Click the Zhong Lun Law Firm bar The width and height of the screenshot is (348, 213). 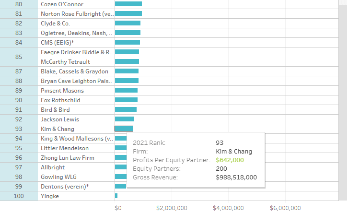coord(121,157)
